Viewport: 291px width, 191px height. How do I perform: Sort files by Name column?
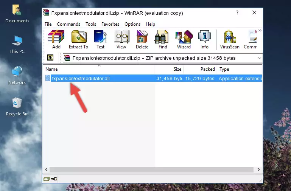pyautogui.click(x=99, y=69)
